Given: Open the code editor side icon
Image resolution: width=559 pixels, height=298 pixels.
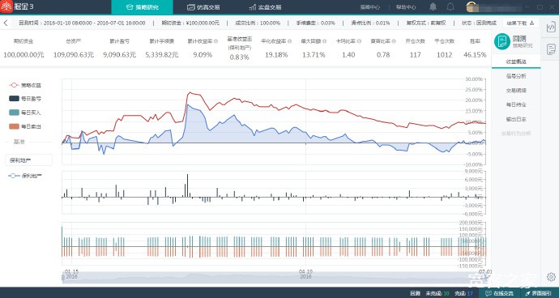Looking at the screenshot, I should (551, 27).
